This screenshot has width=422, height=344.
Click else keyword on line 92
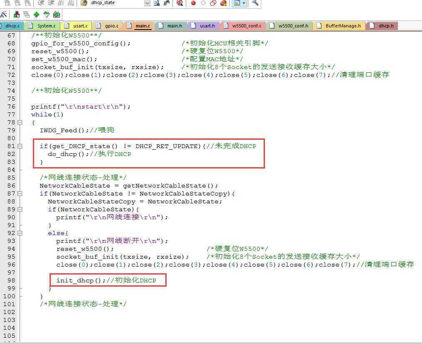click(x=56, y=233)
